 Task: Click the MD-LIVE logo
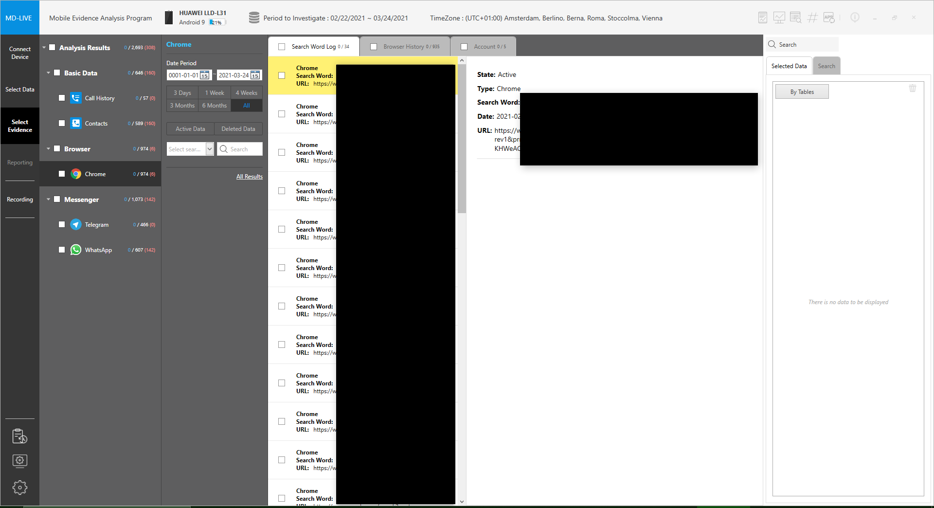pos(19,18)
